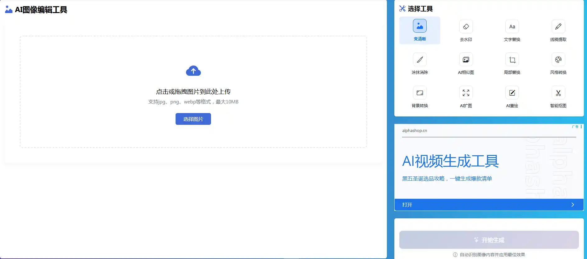
Task: Click the cloud upload icon
Action: coord(193,71)
